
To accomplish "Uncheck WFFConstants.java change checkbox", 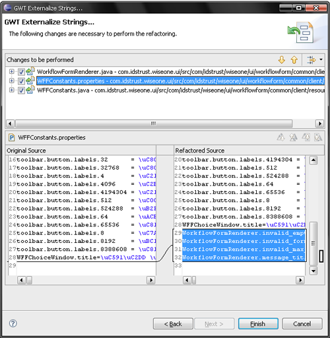I will 21,90.
